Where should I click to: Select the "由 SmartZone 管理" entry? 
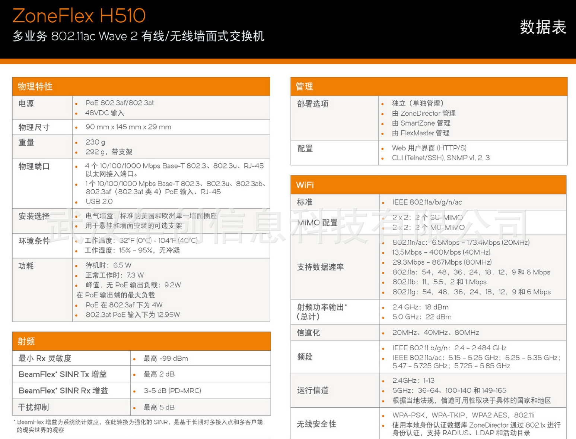(x=421, y=123)
